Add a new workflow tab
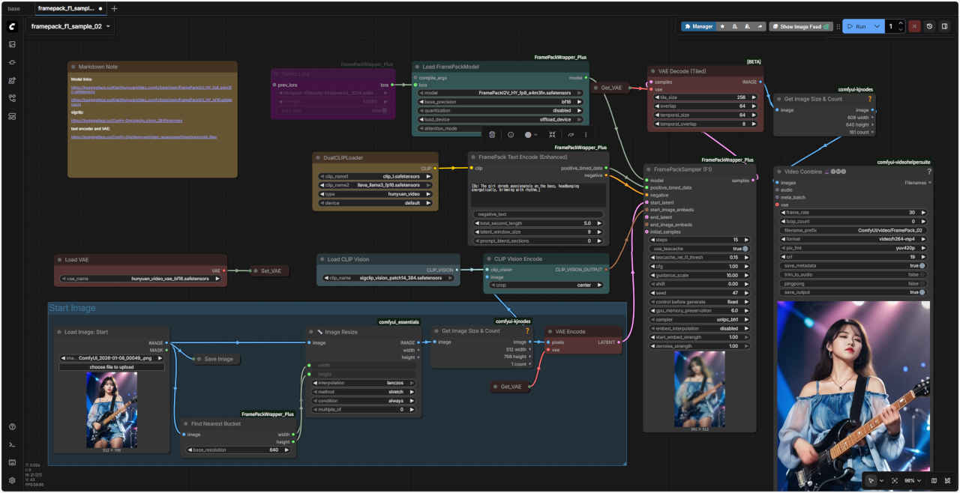 pos(114,8)
